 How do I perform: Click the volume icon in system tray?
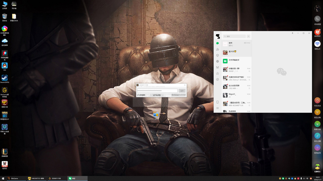click(x=304, y=178)
